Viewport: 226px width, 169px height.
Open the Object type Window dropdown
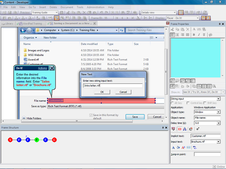219,112
